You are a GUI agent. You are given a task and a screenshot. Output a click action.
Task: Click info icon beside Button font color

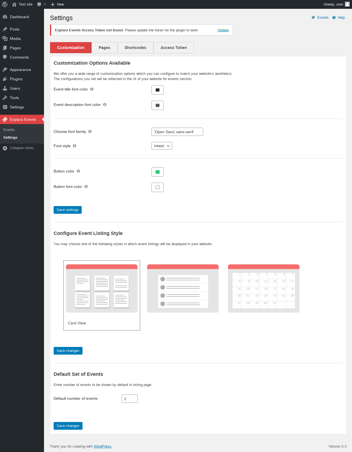coord(86,187)
